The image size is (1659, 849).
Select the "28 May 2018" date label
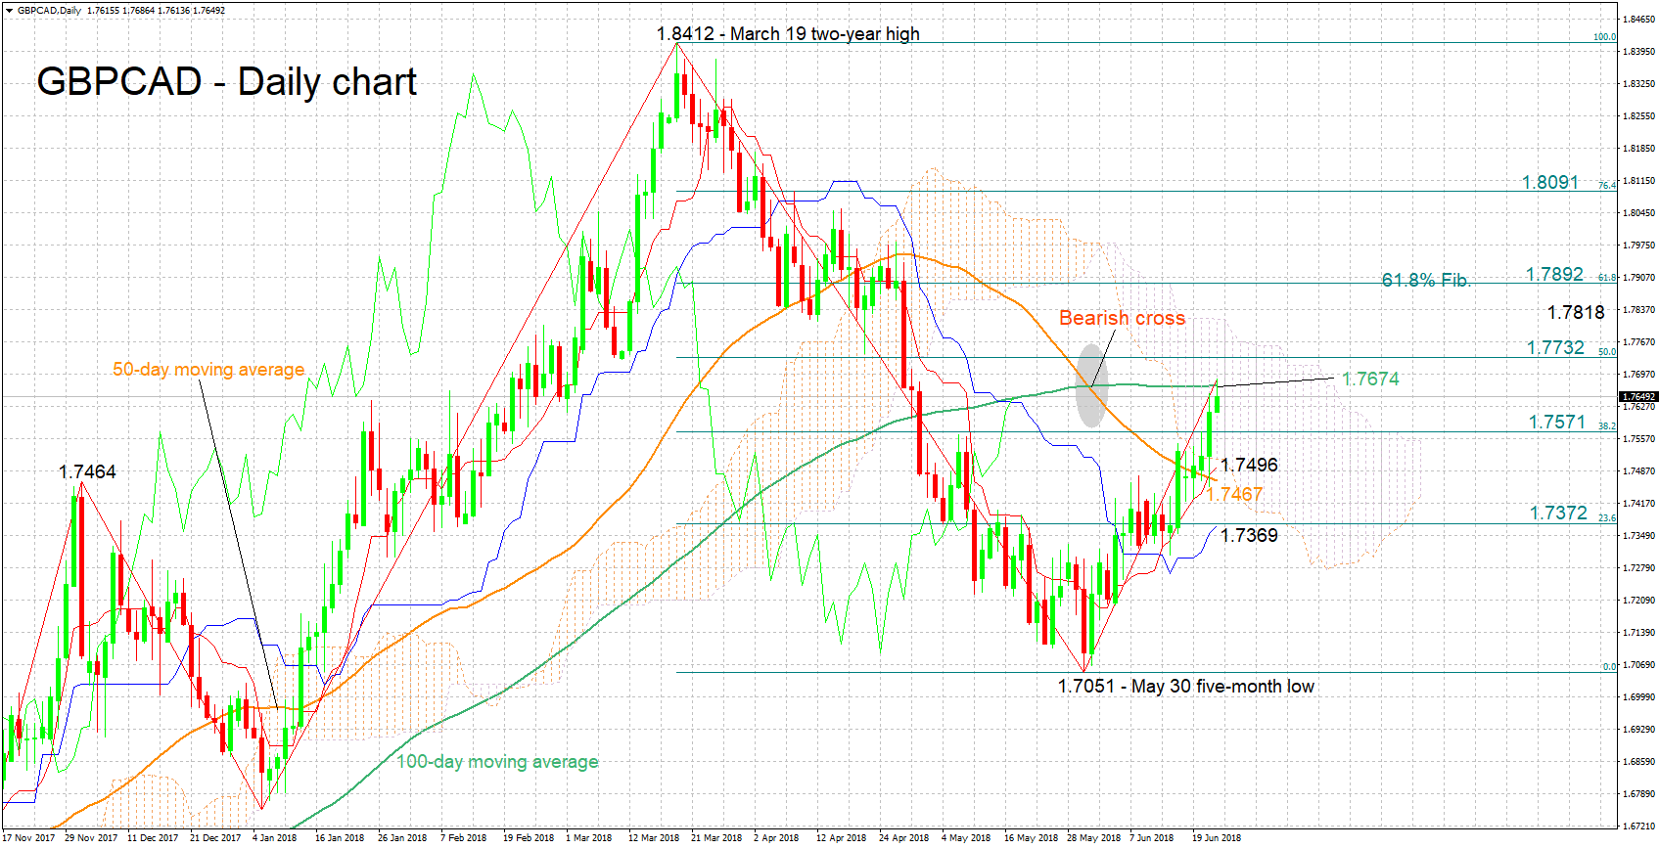(1093, 838)
